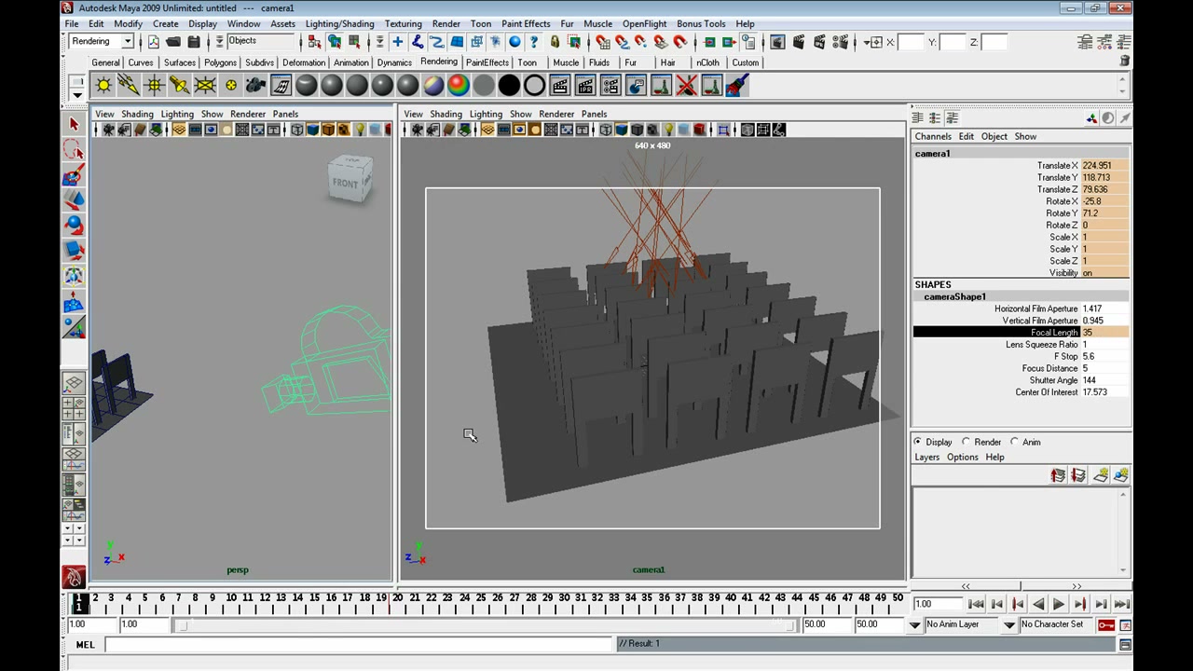
Task: Assign the Ramp shader from the shelf
Action: click(459, 86)
